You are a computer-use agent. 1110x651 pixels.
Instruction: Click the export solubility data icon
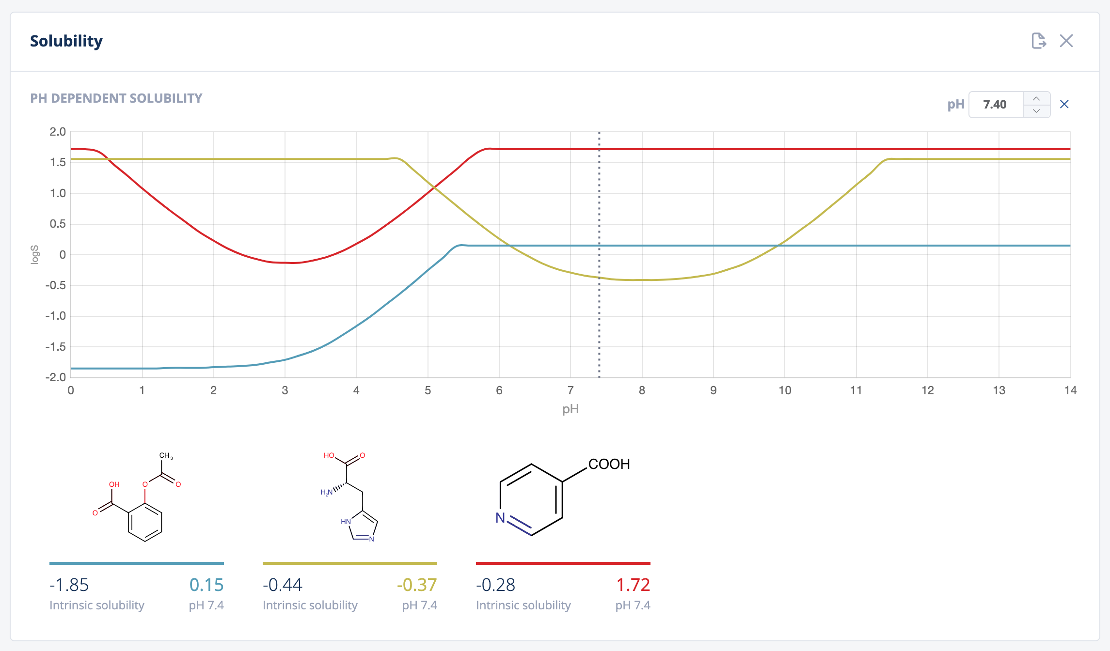[x=1038, y=41]
